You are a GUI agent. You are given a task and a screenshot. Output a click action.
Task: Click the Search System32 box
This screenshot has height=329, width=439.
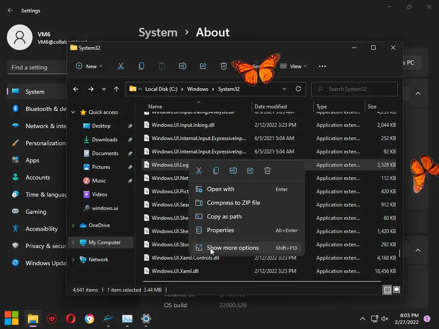[354, 89]
